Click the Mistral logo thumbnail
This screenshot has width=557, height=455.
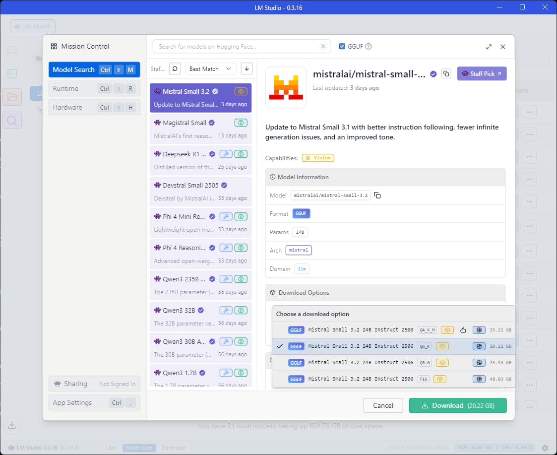286,87
